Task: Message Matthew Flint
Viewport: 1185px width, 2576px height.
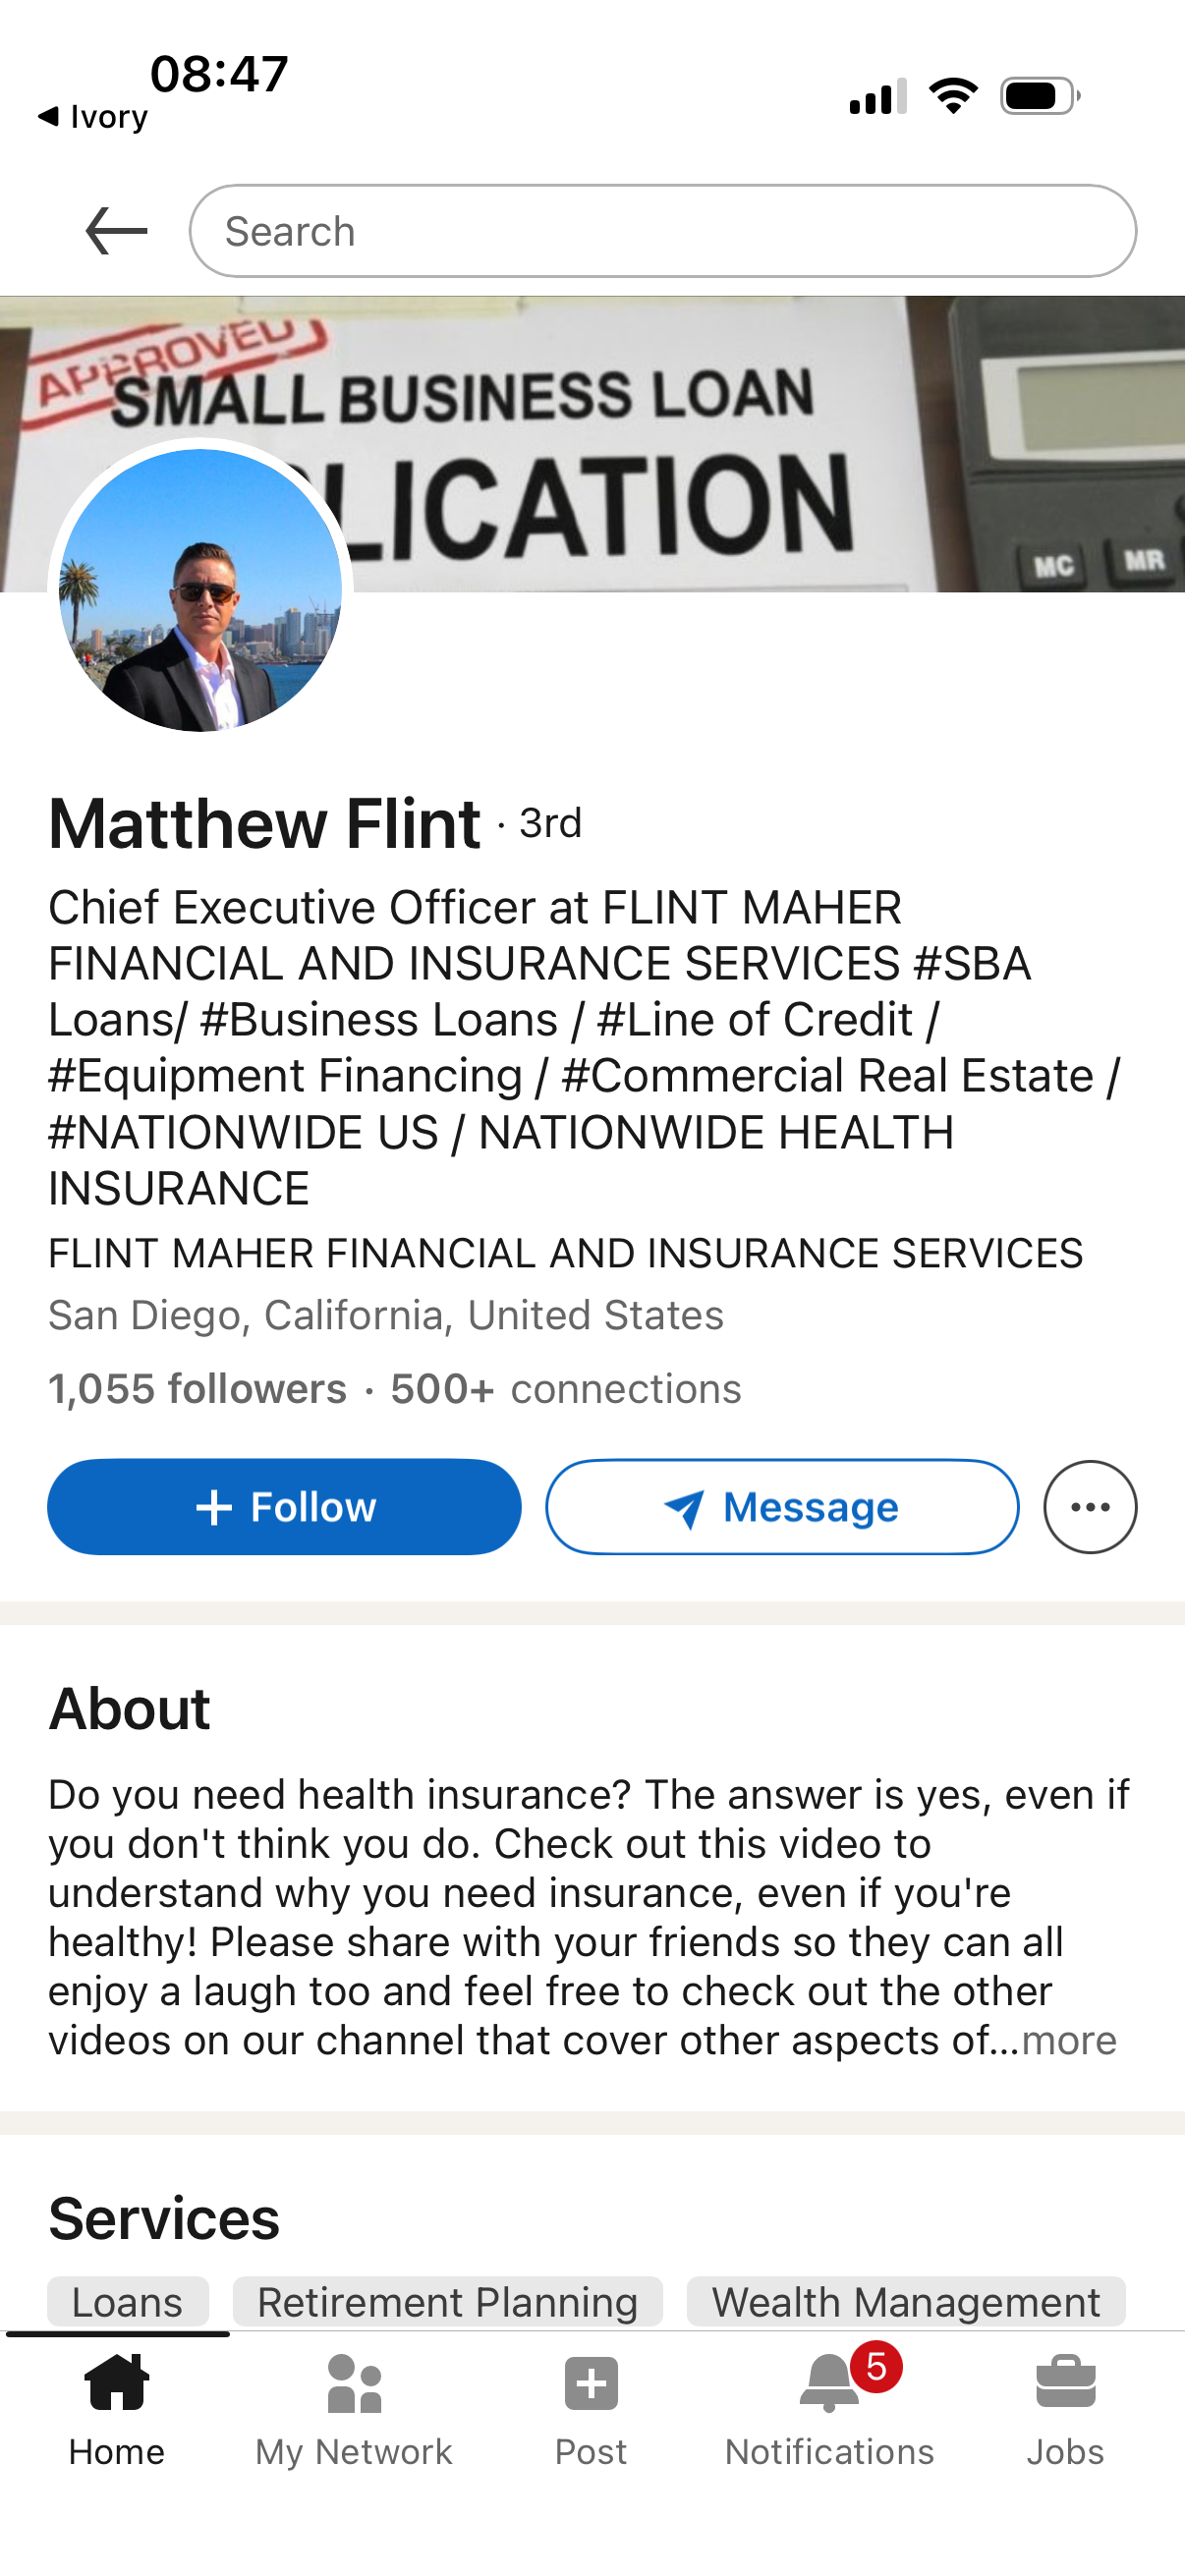Action: coord(782,1507)
